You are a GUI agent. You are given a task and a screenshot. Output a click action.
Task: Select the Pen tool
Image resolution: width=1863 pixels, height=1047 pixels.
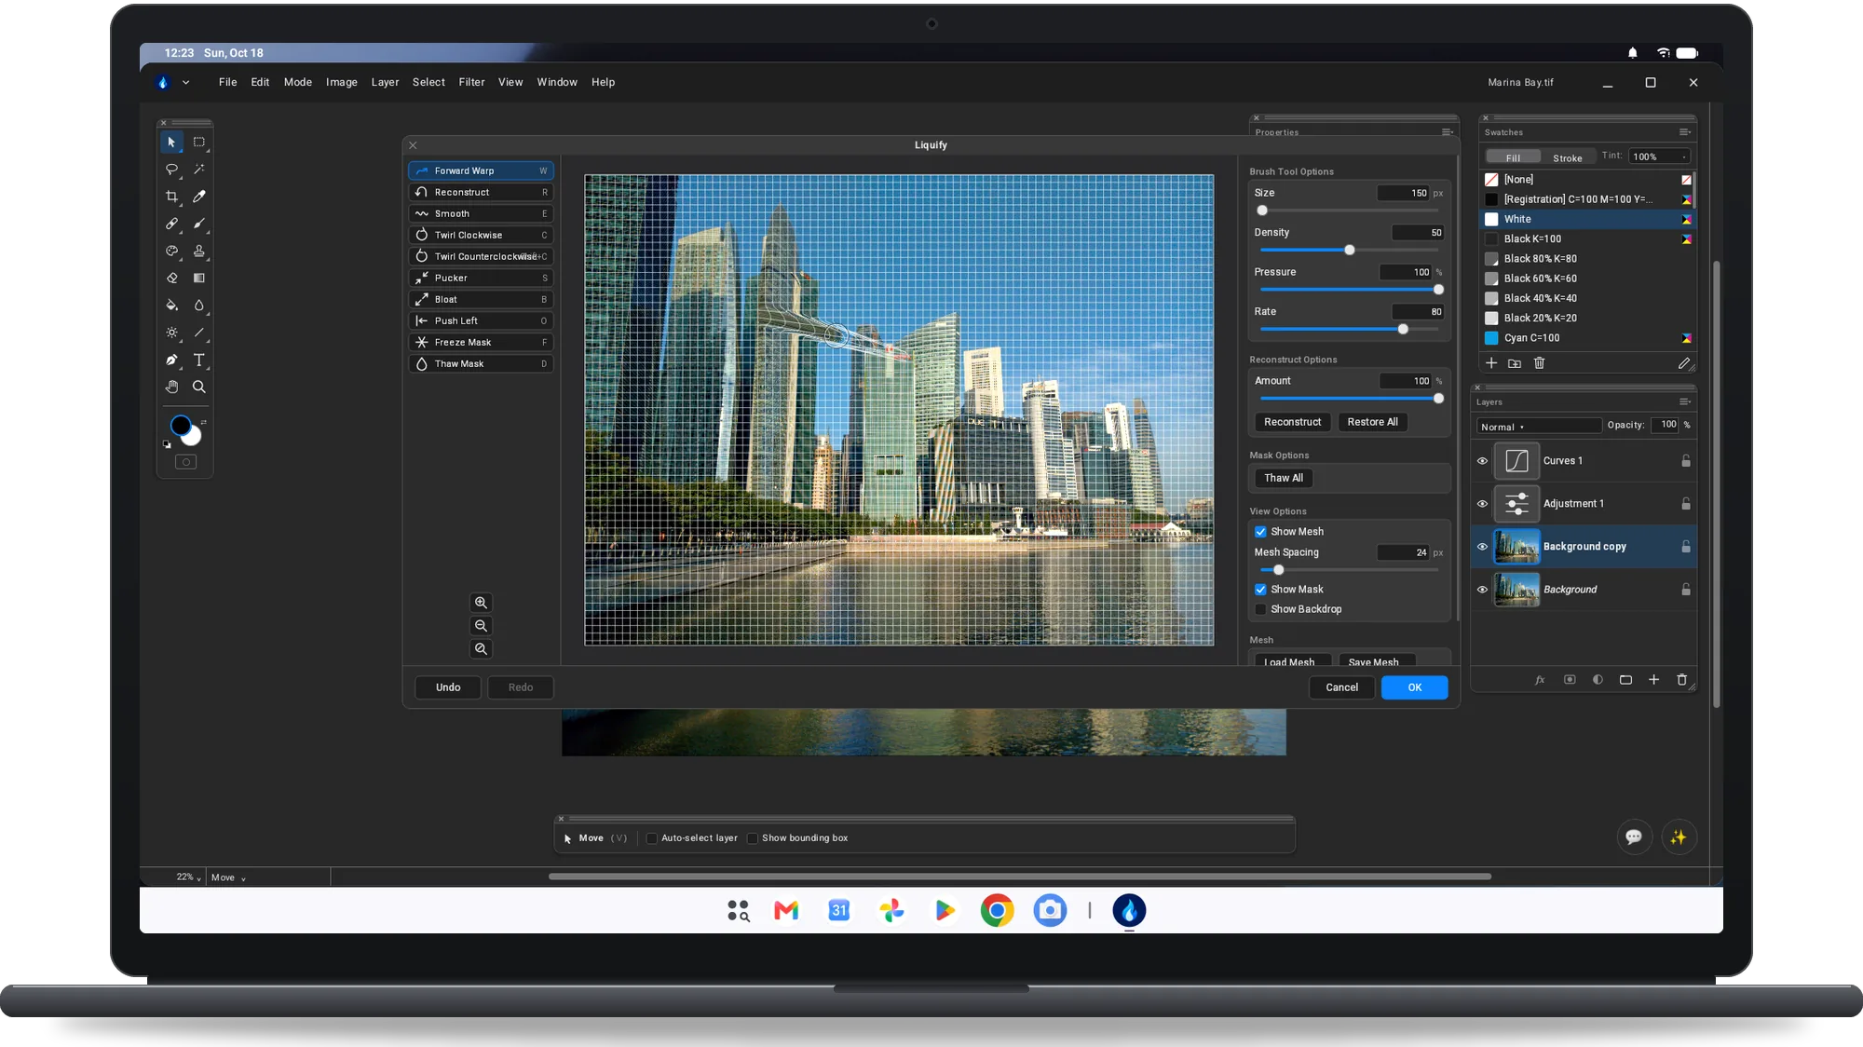coord(171,360)
